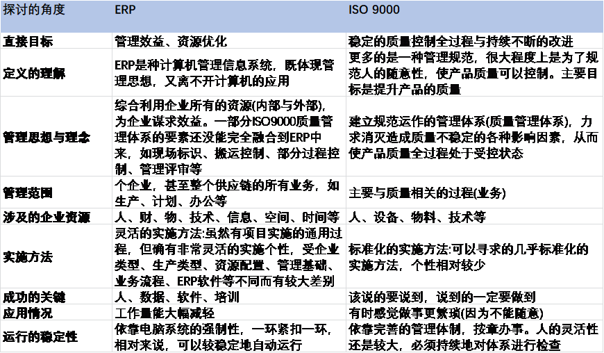Select the row label '管理思想与理念'
604x353 pixels.
[47, 137]
